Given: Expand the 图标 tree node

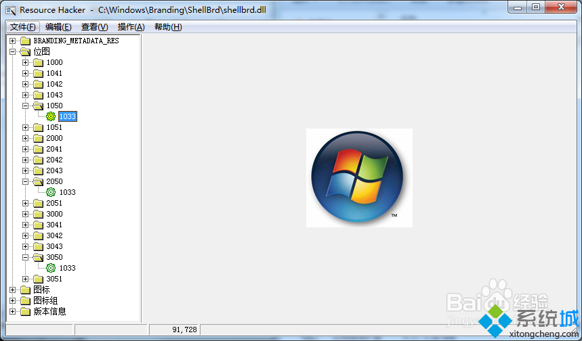Looking at the screenshot, I should click(13, 290).
